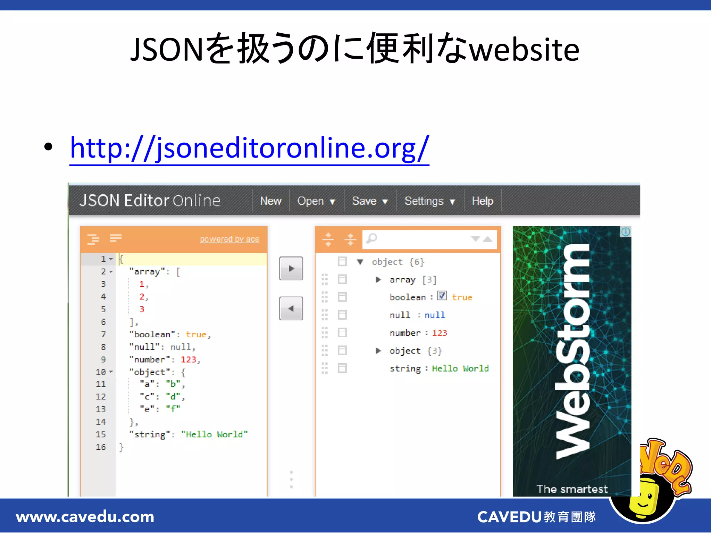This screenshot has height=533, width=711.
Task: Uncheck the boolean true checkbox
Action: point(442,296)
